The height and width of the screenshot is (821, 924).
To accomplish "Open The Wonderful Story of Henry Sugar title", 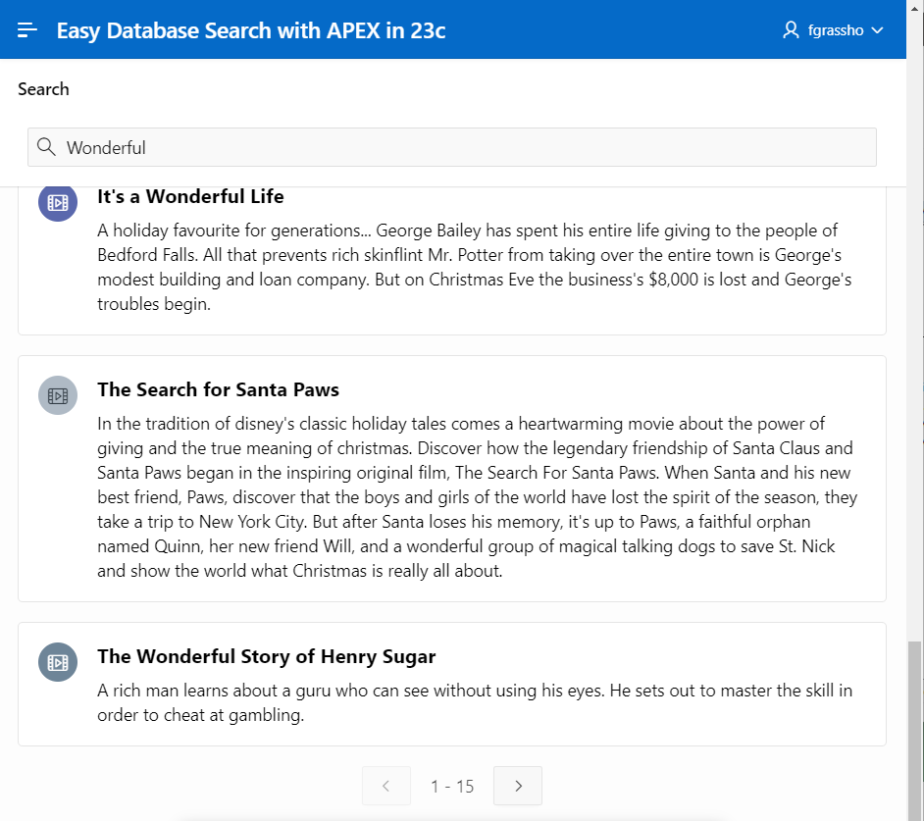I will pos(266,656).
